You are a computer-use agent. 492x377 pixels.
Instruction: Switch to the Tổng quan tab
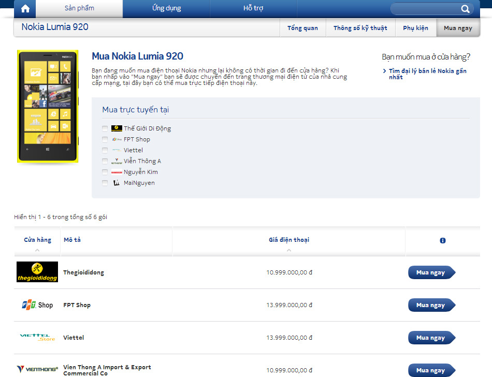(303, 28)
